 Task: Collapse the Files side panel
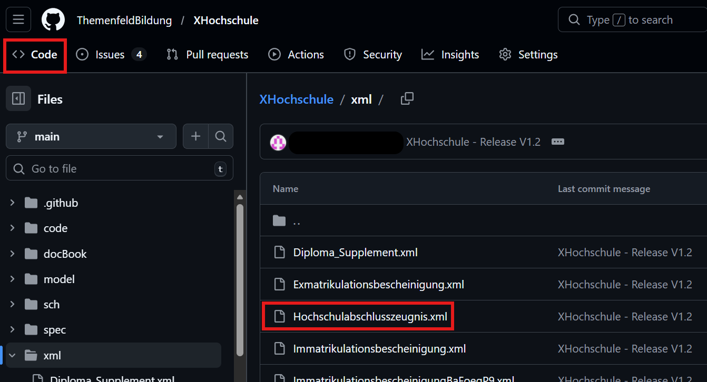tap(18, 99)
